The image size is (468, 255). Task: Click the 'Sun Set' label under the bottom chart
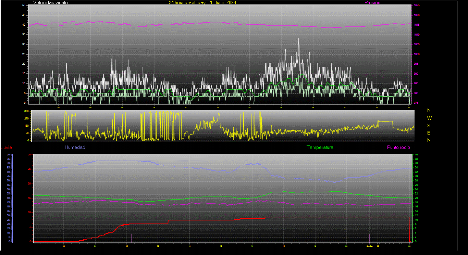[x=369, y=246]
